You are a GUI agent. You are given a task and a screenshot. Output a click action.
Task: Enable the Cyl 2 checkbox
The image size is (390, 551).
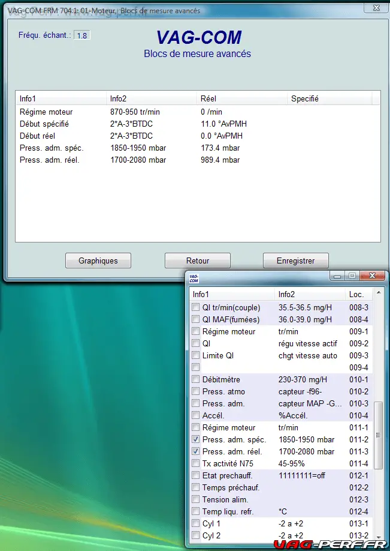coord(196,535)
